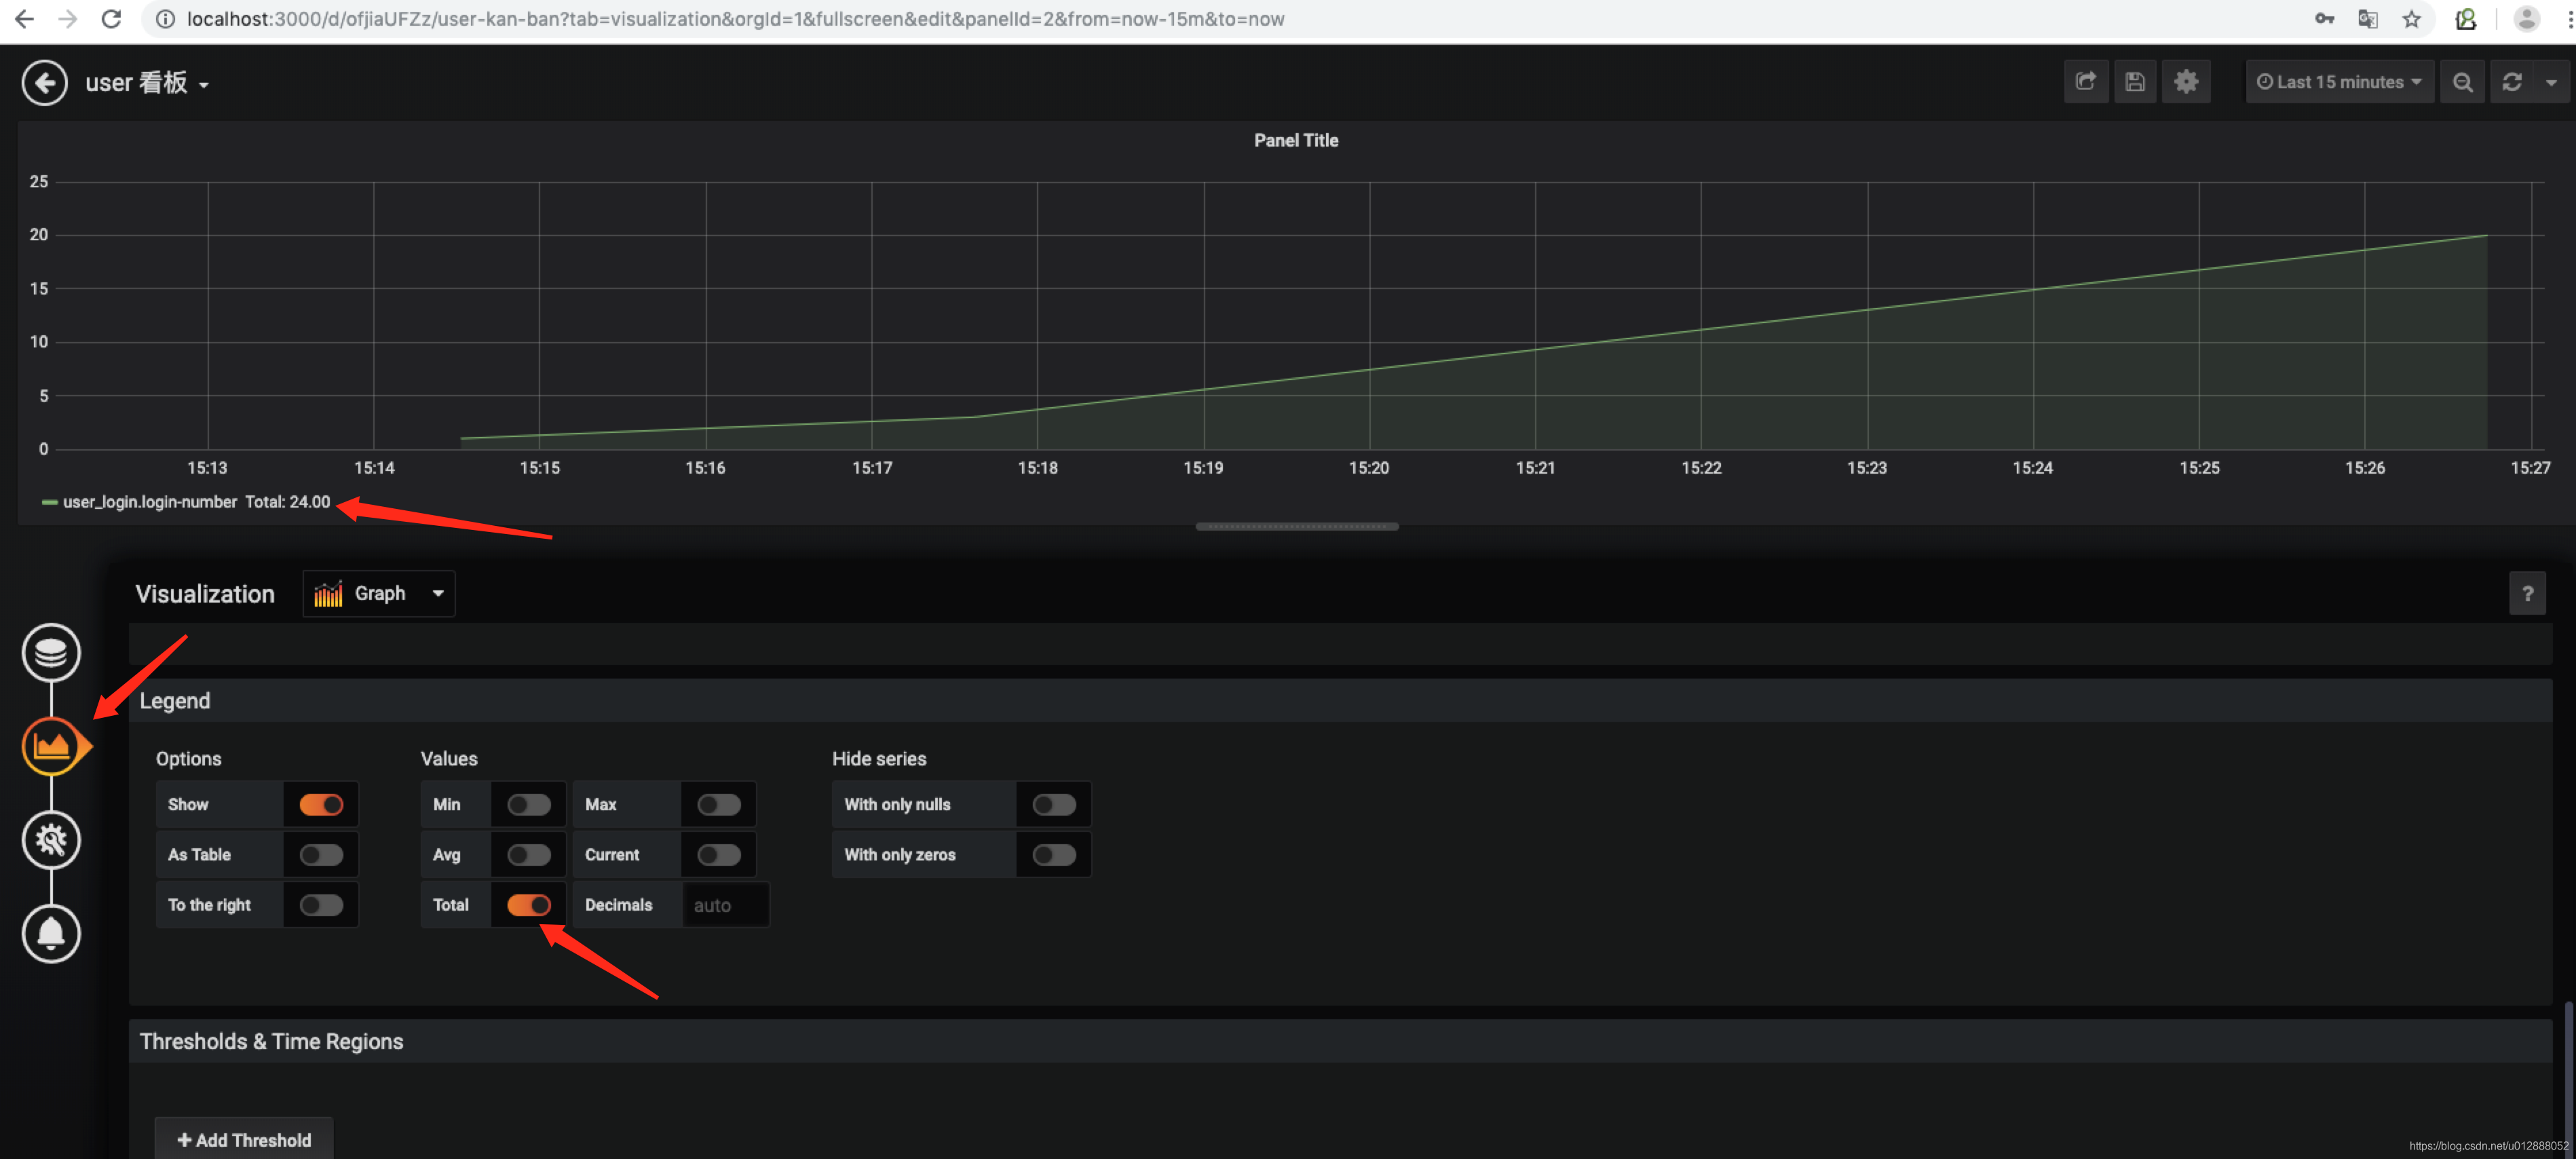
Task: Save dashboard disk icon
Action: click(2135, 82)
